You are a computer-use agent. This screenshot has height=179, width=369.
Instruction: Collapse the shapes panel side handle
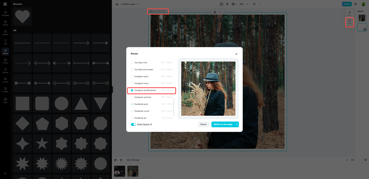point(112,89)
